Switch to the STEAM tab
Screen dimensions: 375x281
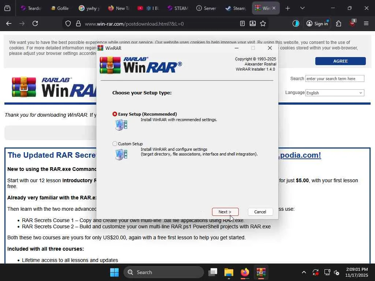[x=177, y=8]
